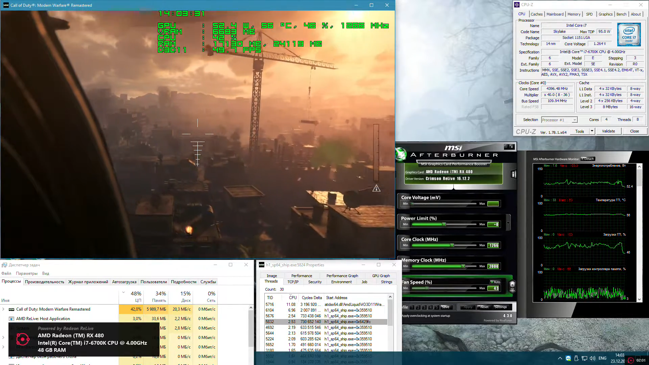Select thread row with TID 5716

(x=324, y=305)
